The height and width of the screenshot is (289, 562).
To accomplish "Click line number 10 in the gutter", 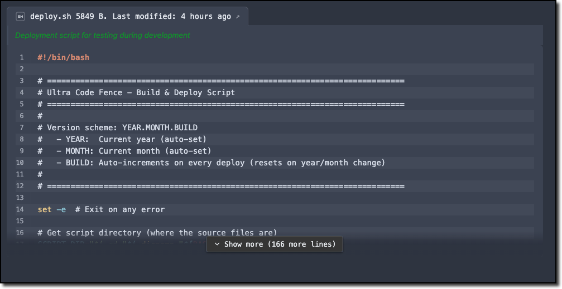I will pos(20,163).
